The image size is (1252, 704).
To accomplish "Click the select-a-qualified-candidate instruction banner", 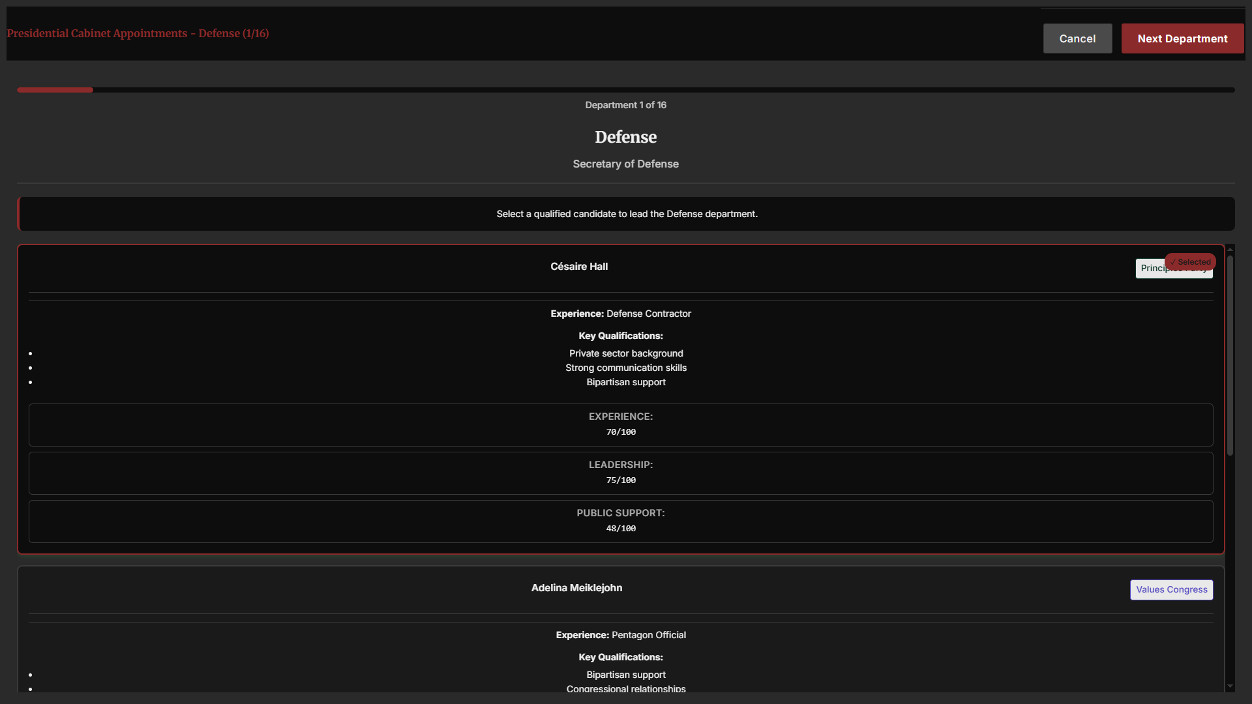I will click(x=626, y=214).
